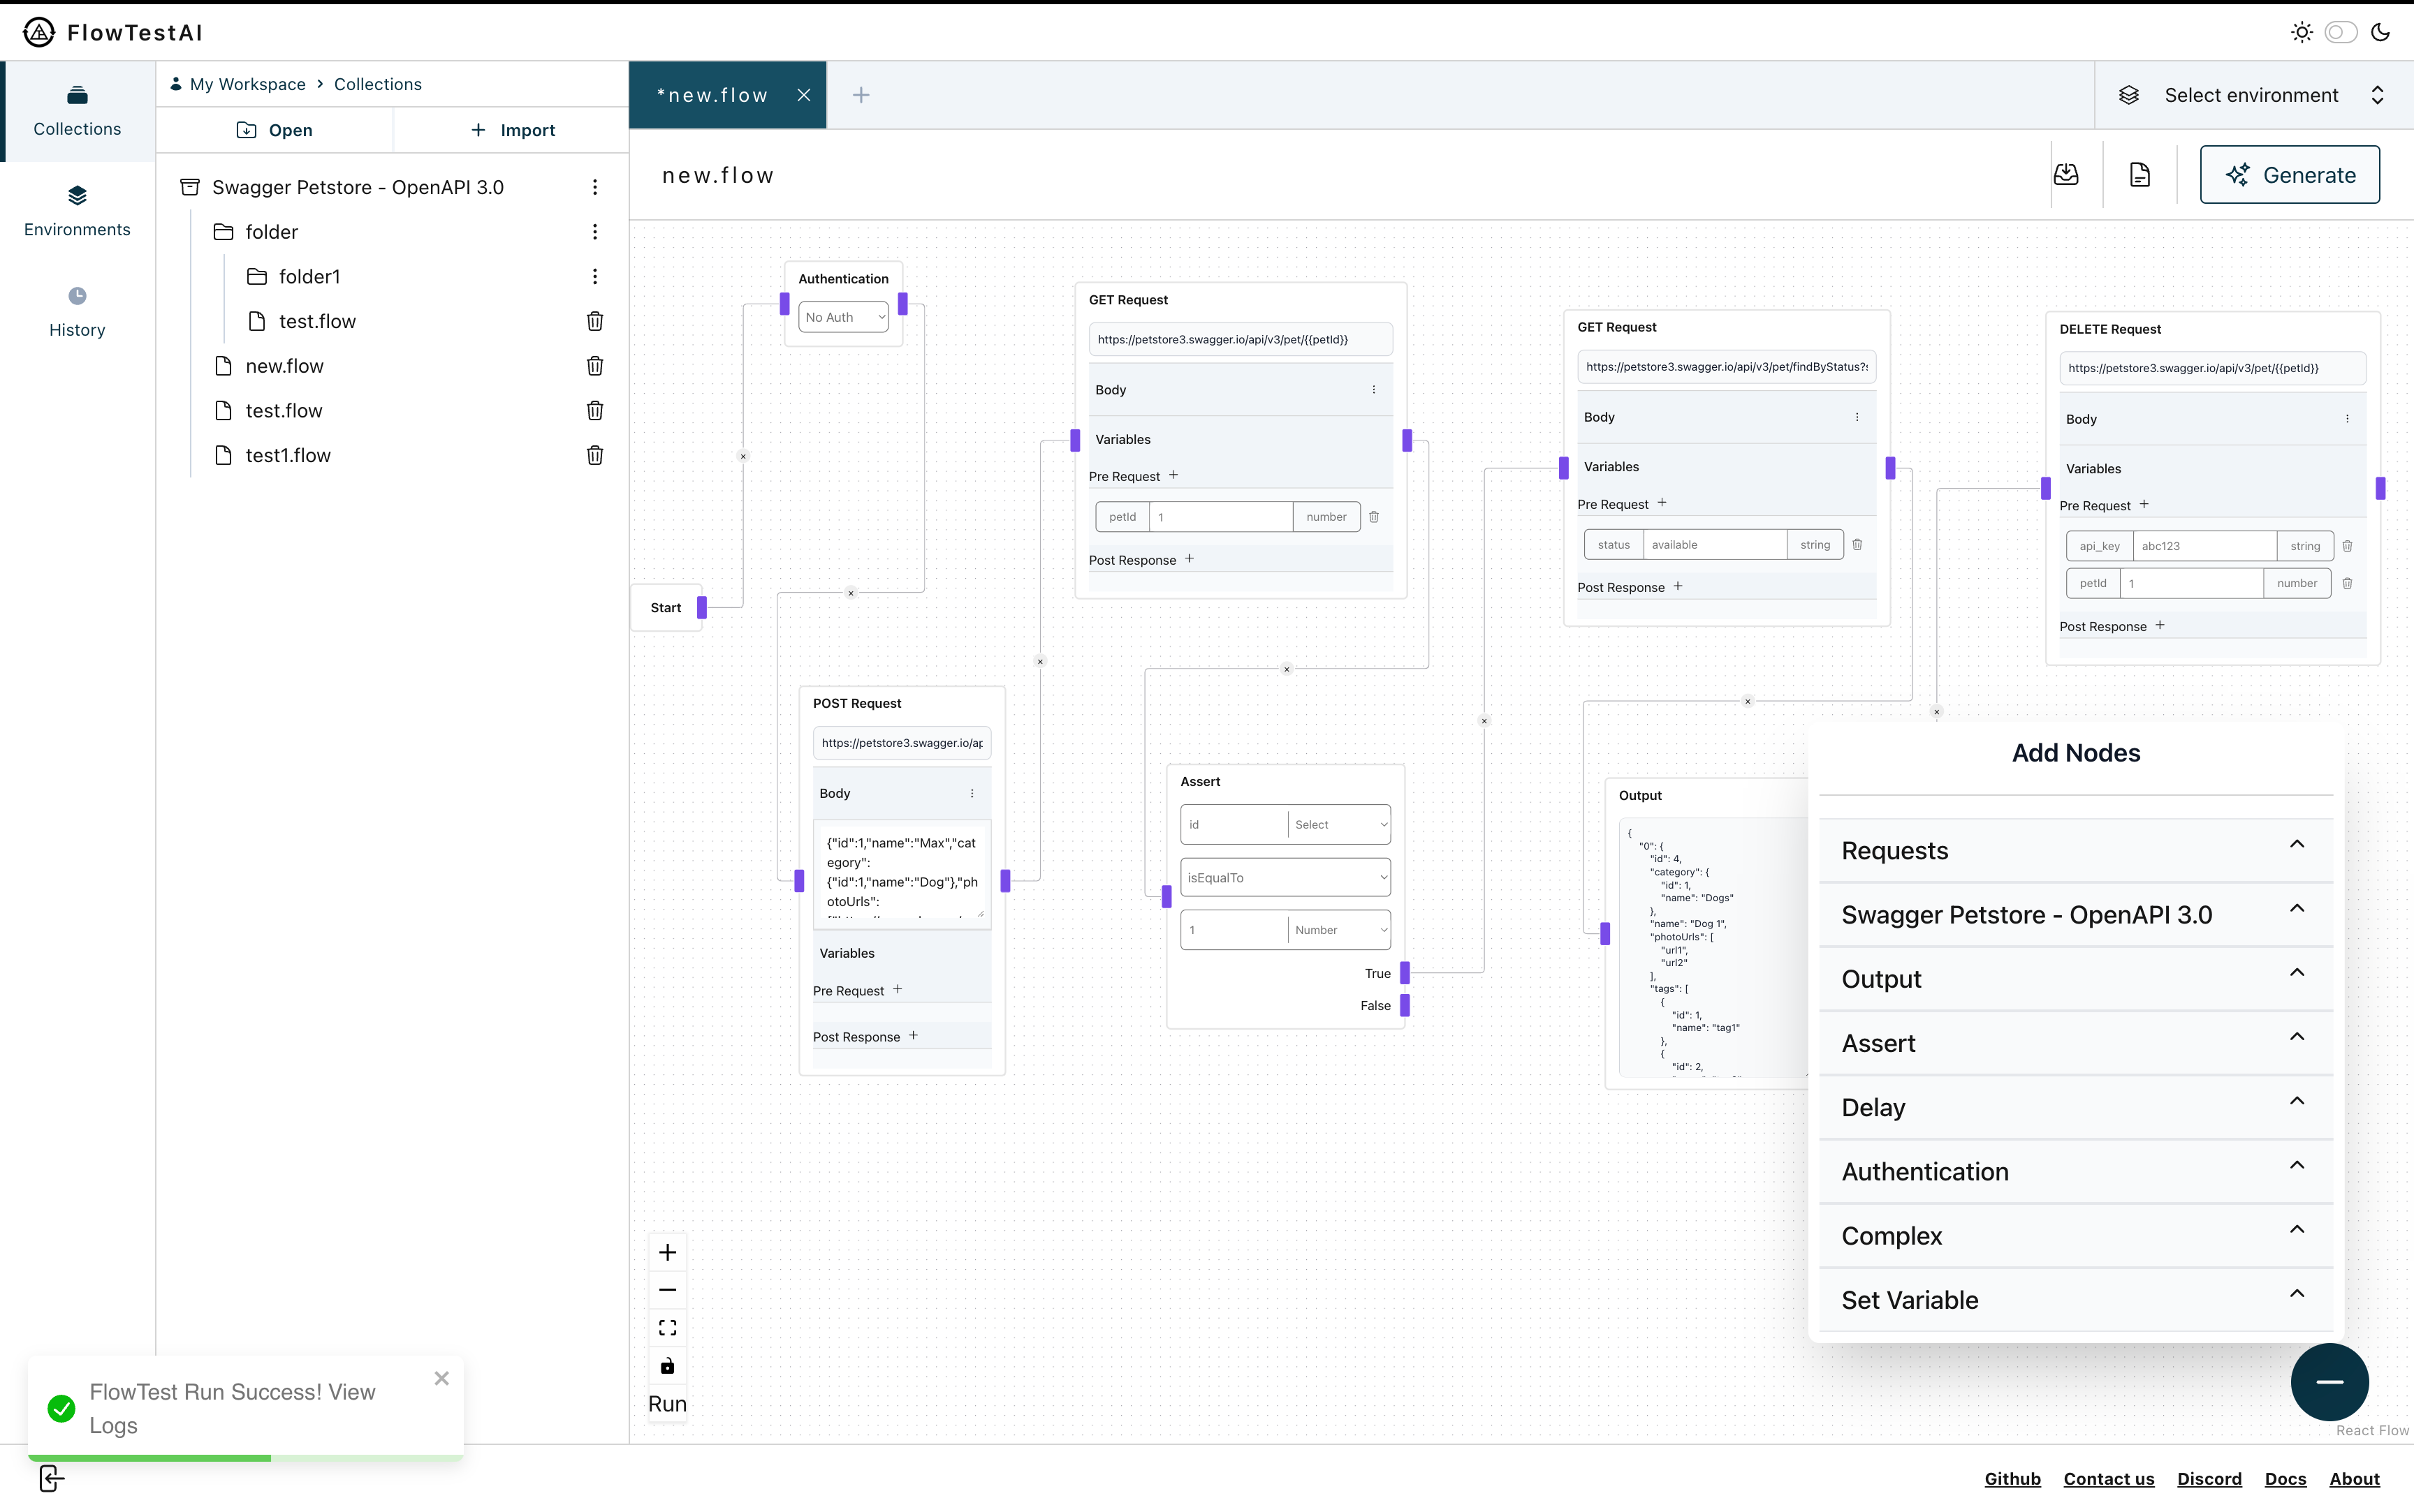Remove petId variable in first GET Request
This screenshot has width=2414, height=1512.
pos(1373,517)
